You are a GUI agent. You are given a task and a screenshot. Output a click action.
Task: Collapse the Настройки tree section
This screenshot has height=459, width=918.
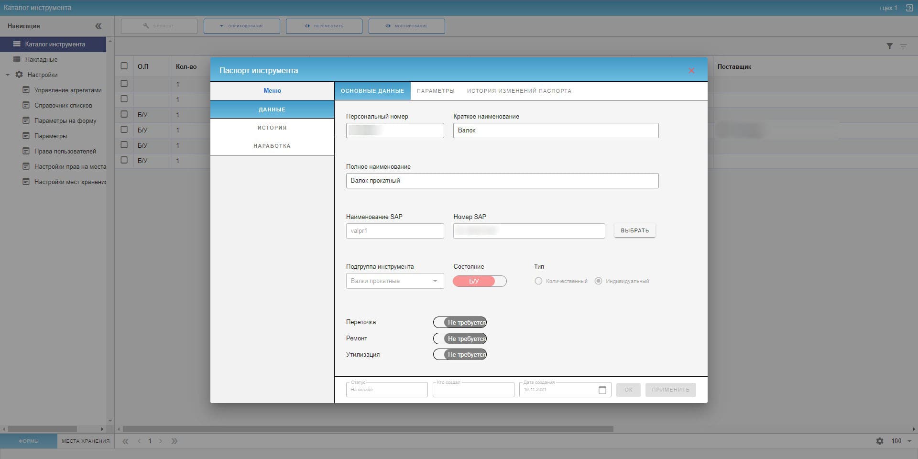pos(8,75)
